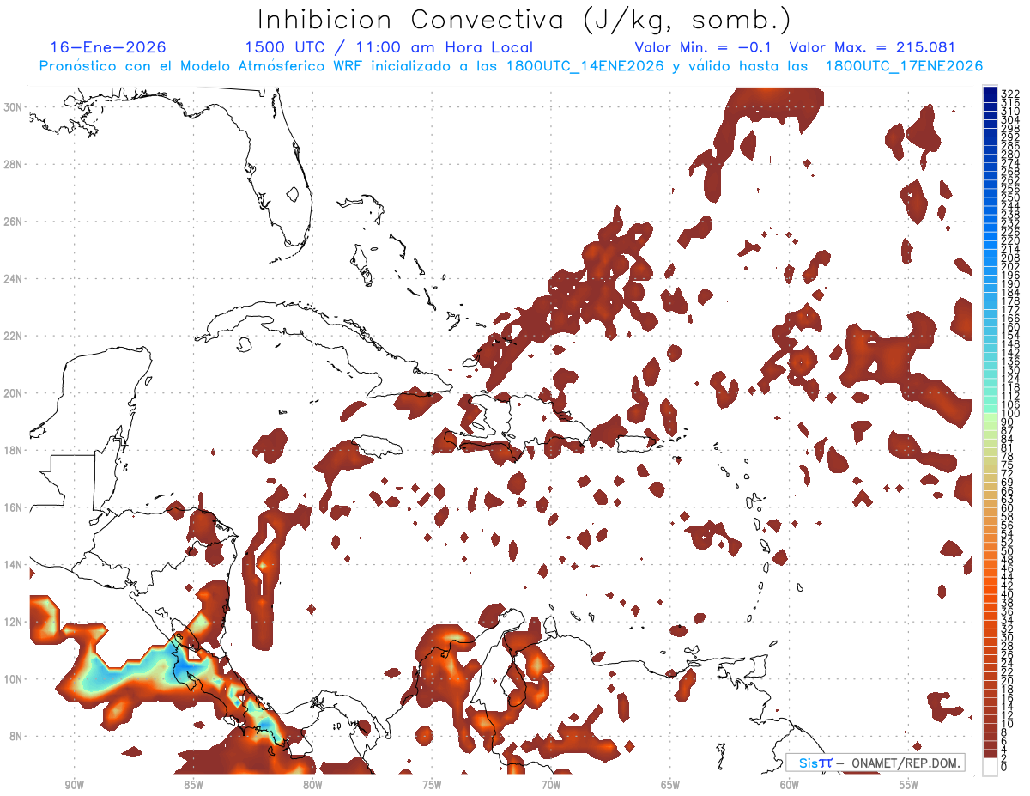Screen dimensions: 1030x796
Task: Click the light green colorbar swatch labeled 100
Action: tap(990, 416)
